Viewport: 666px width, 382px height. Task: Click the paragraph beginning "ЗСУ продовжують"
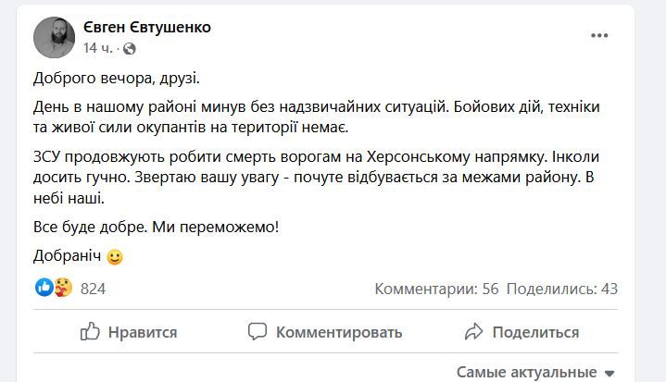click(316, 174)
